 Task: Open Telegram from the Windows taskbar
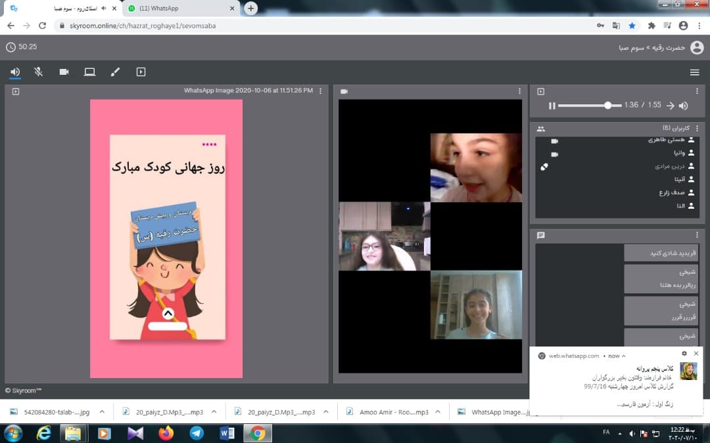point(197,433)
